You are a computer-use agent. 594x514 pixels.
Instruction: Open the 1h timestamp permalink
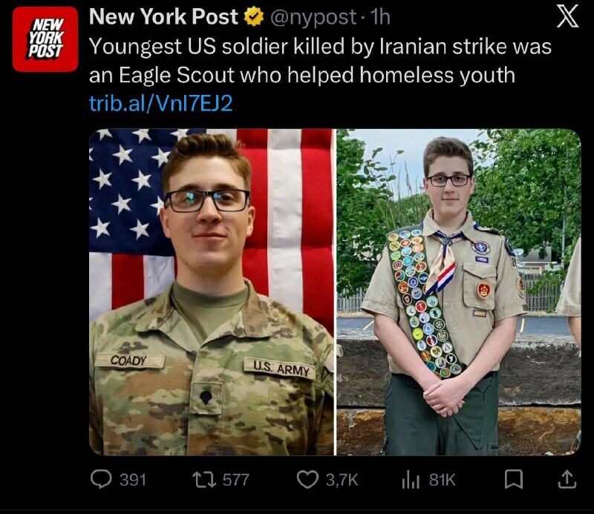point(380,17)
